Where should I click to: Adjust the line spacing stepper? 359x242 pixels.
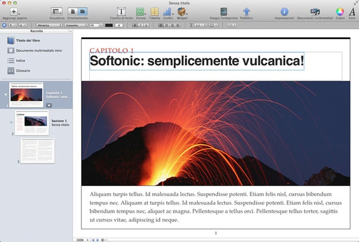pos(205,25)
